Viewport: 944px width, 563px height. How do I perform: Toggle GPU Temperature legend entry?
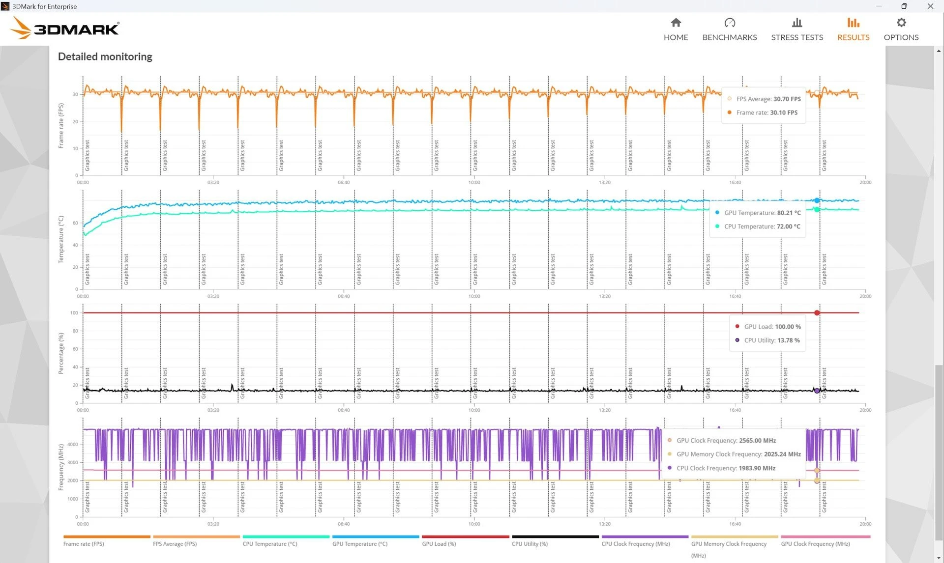click(359, 544)
